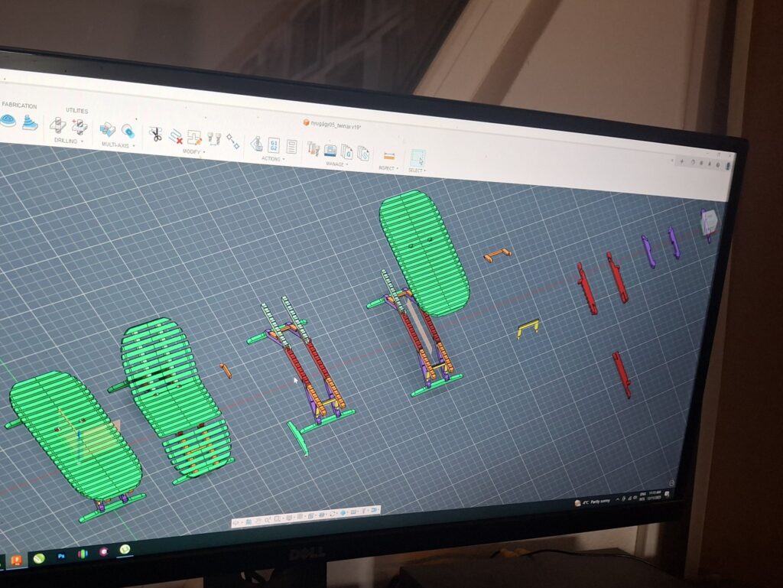Activate the Select tool icon
This screenshot has height=588, width=783.
417,158
